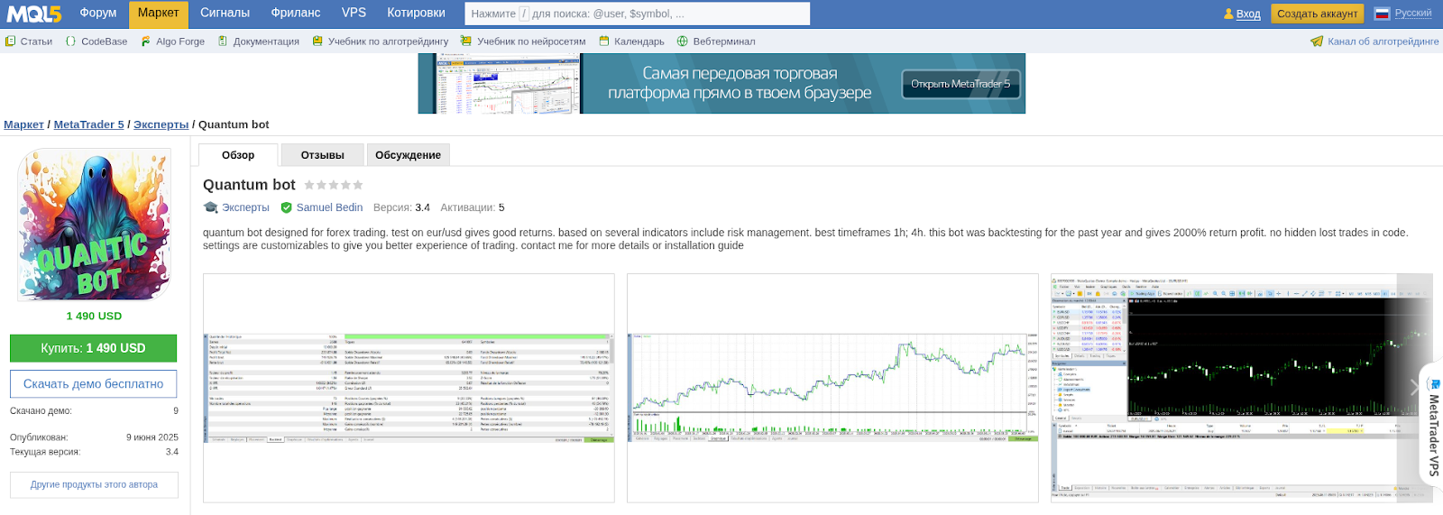This screenshot has width=1443, height=515.
Task: Click the Russian flag language icon
Action: (1382, 14)
